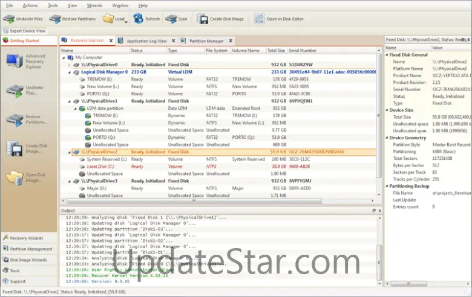This screenshot has width=472, height=297.
Task: Click the File System column header
Action: click(x=217, y=51)
